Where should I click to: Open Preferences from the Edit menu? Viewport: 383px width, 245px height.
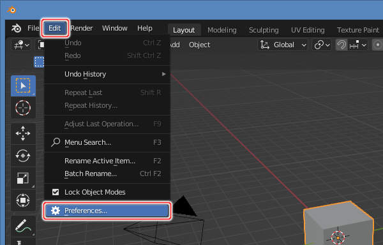coord(107,211)
